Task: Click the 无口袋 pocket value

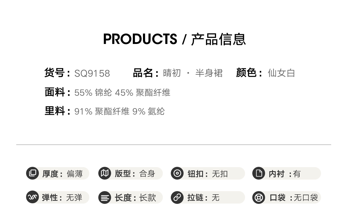Action: click(x=306, y=198)
